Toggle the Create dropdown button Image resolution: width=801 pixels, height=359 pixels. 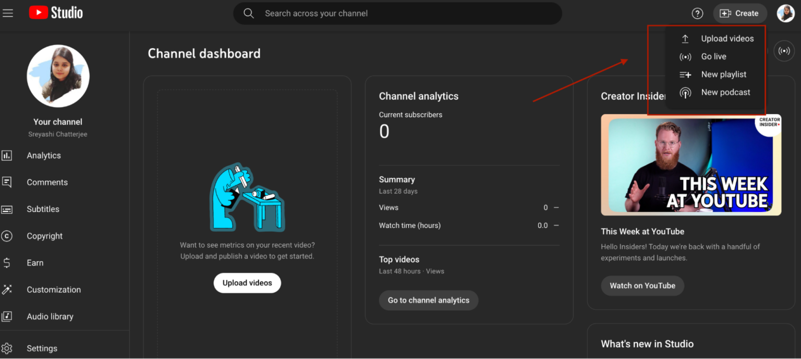pos(739,14)
